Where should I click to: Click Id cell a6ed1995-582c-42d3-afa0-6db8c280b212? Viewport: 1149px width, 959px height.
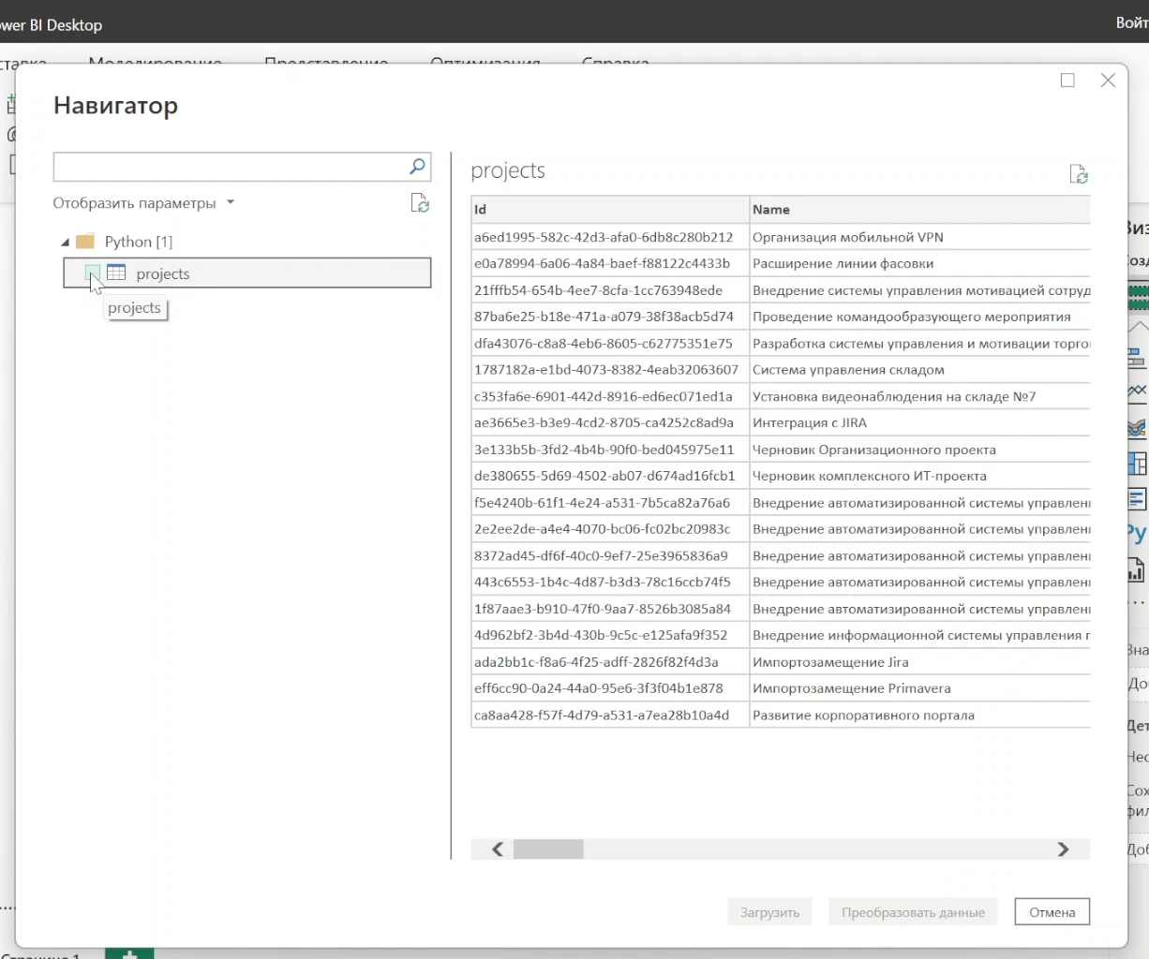tap(609, 237)
